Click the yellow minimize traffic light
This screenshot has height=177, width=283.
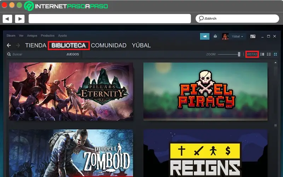coord(12,5)
